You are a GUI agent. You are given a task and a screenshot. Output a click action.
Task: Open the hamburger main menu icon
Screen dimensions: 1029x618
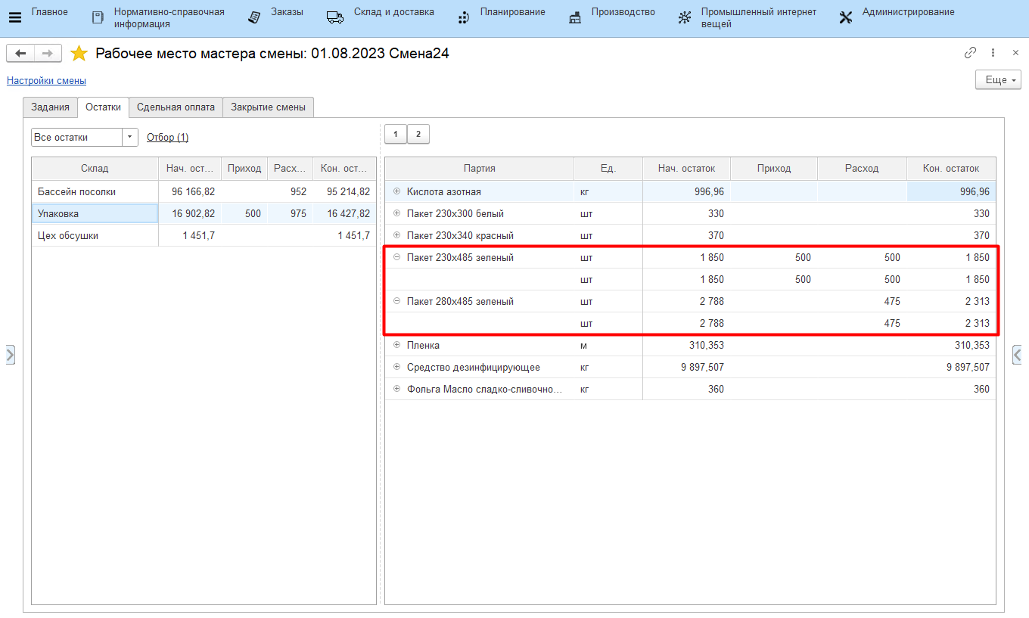point(15,18)
